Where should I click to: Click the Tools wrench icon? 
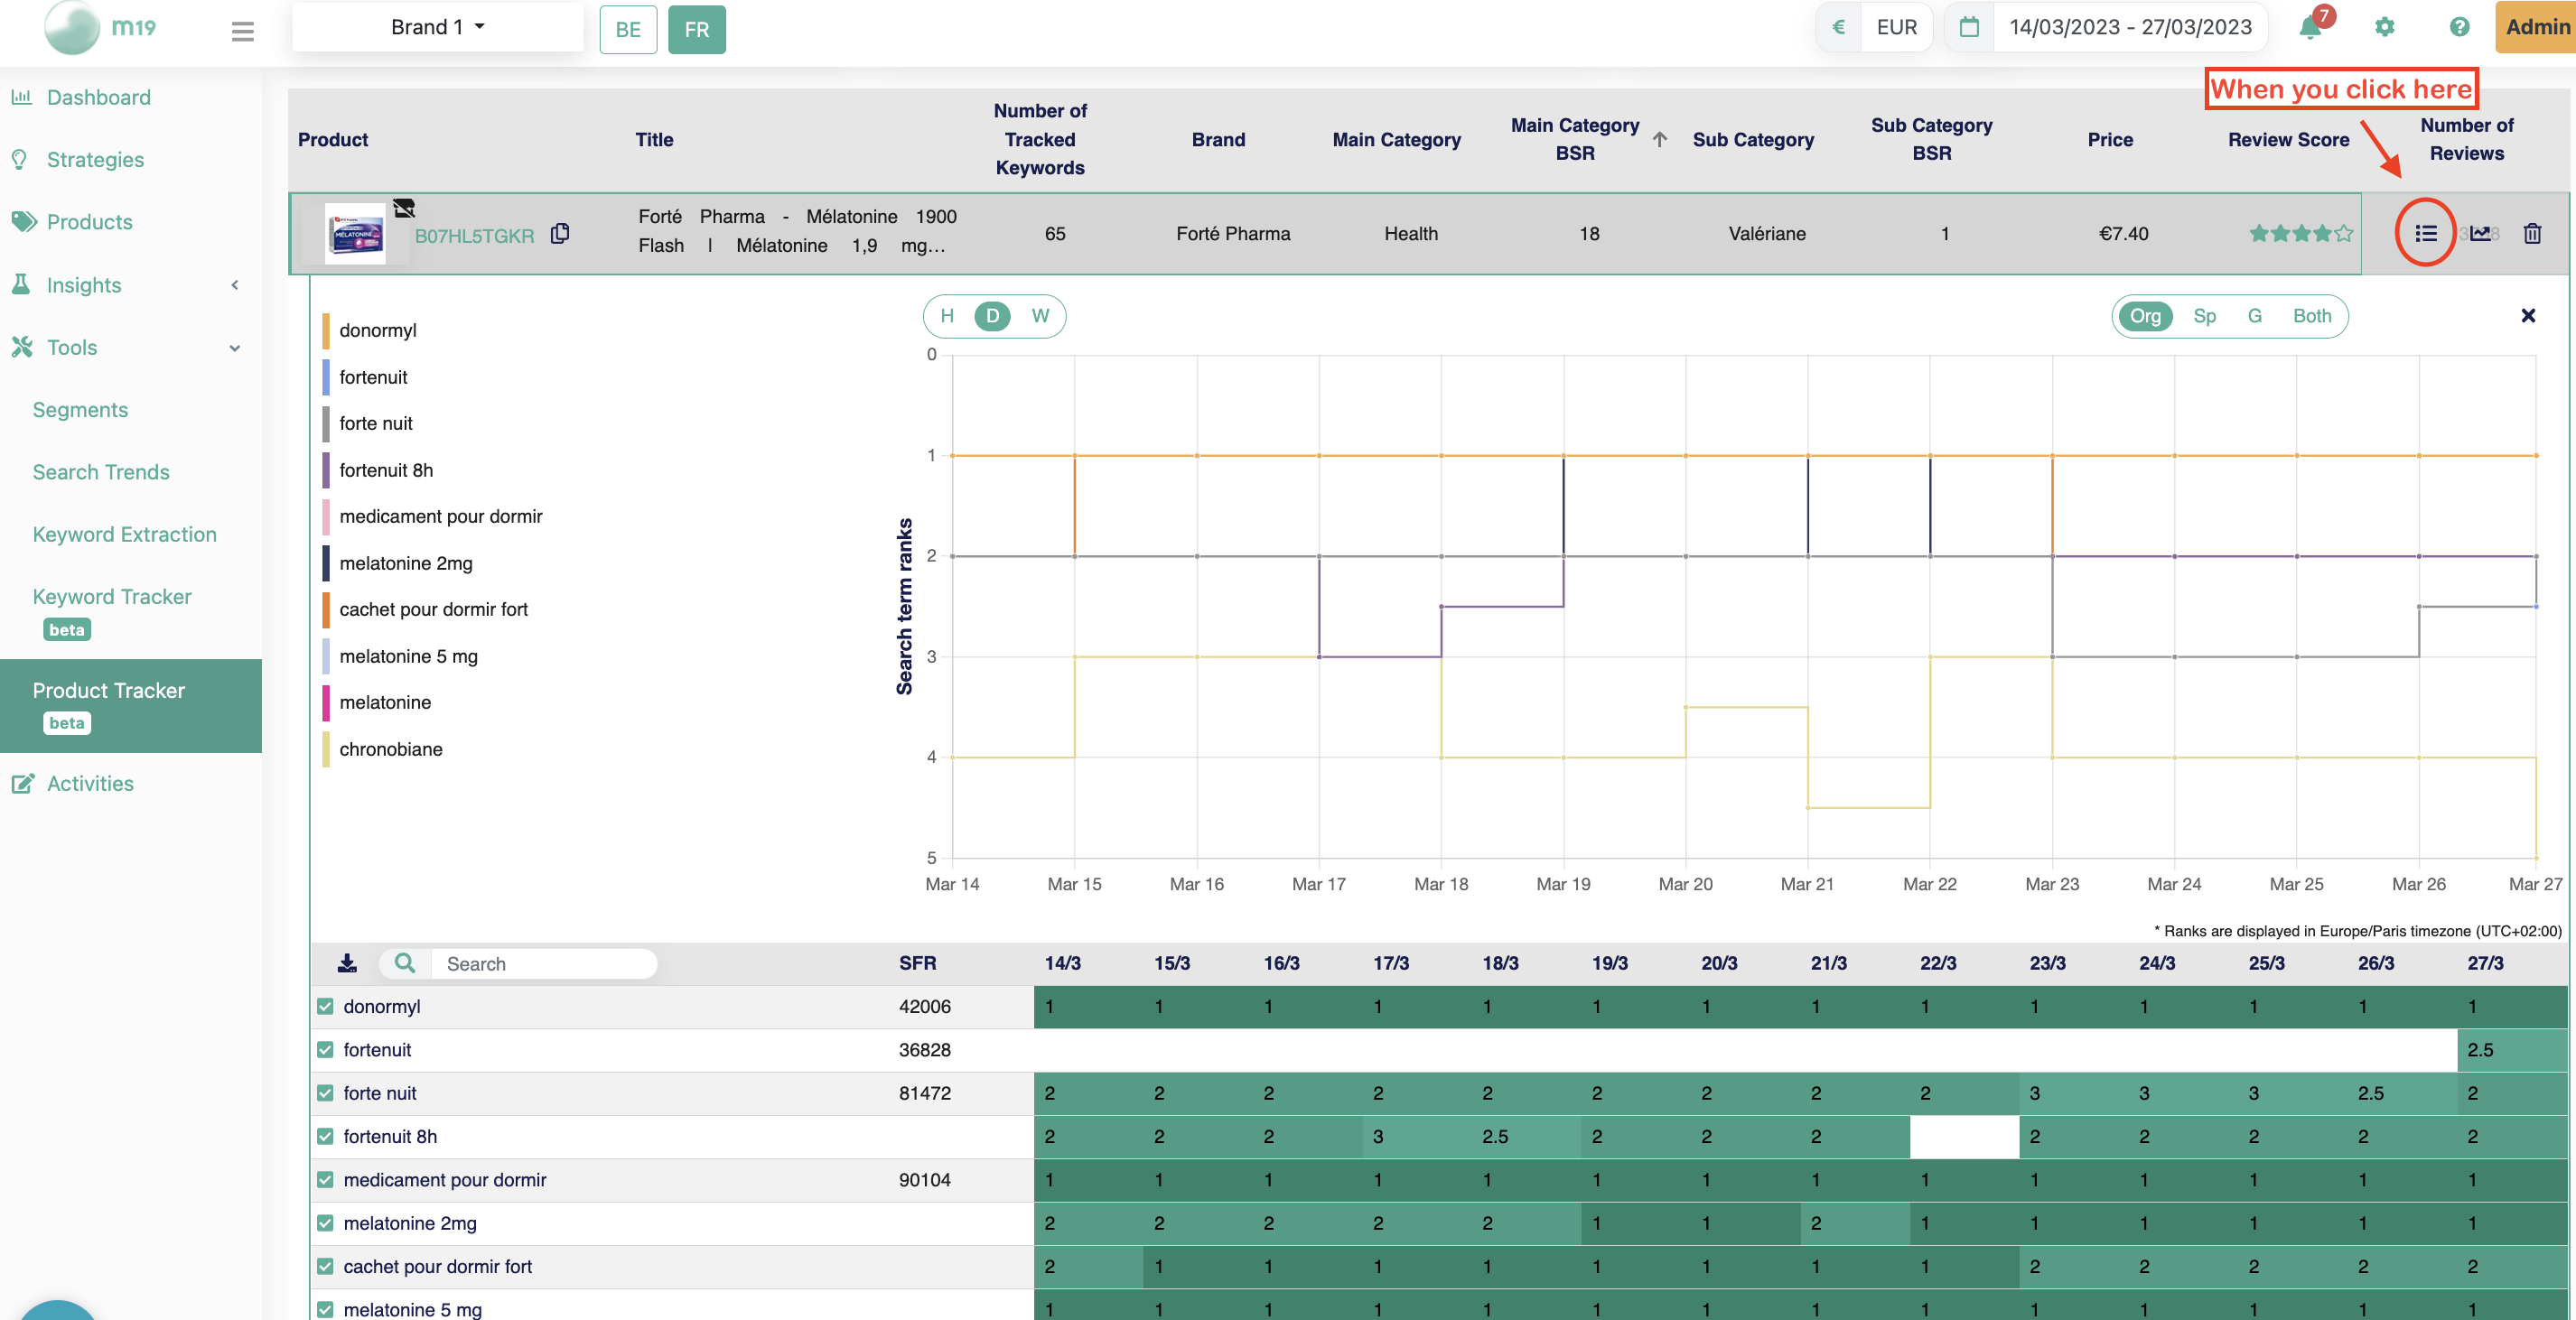(22, 347)
